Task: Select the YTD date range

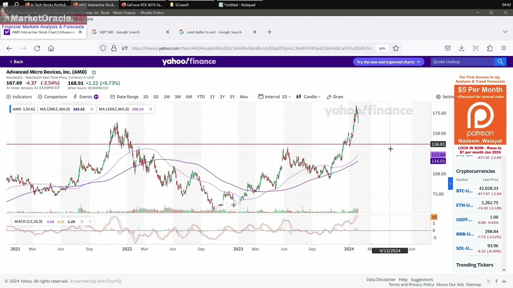Action: [201, 97]
